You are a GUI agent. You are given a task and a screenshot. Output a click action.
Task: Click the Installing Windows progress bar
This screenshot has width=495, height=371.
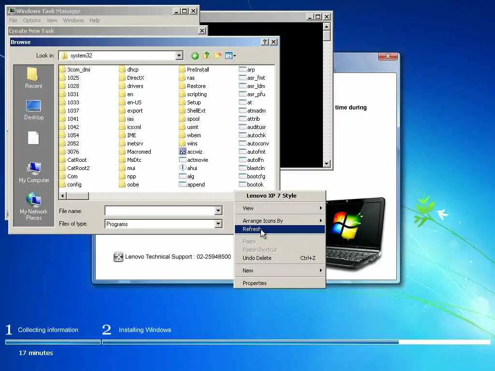coord(296,342)
